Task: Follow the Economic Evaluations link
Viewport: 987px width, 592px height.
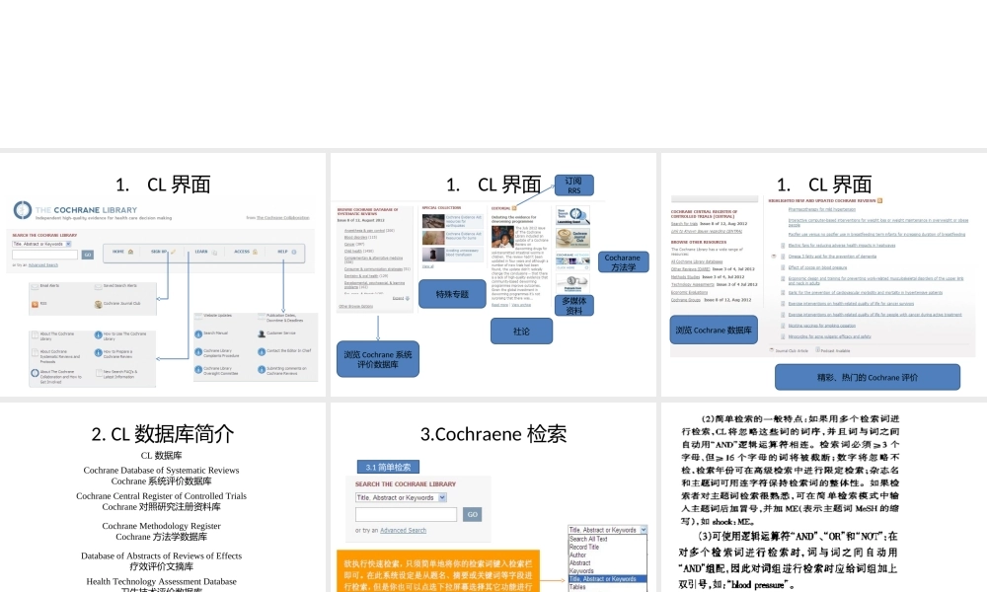Action: pyautogui.click(x=689, y=292)
